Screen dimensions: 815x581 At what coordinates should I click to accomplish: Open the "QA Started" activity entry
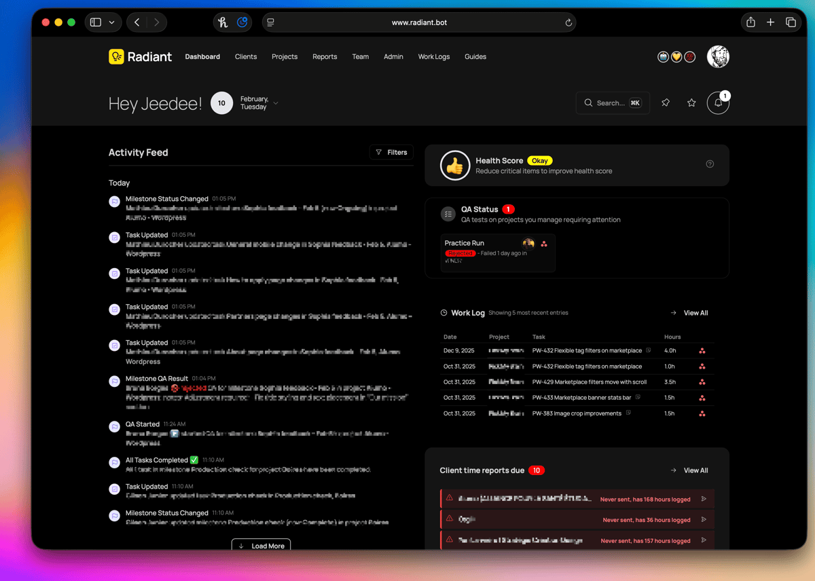tap(261, 433)
